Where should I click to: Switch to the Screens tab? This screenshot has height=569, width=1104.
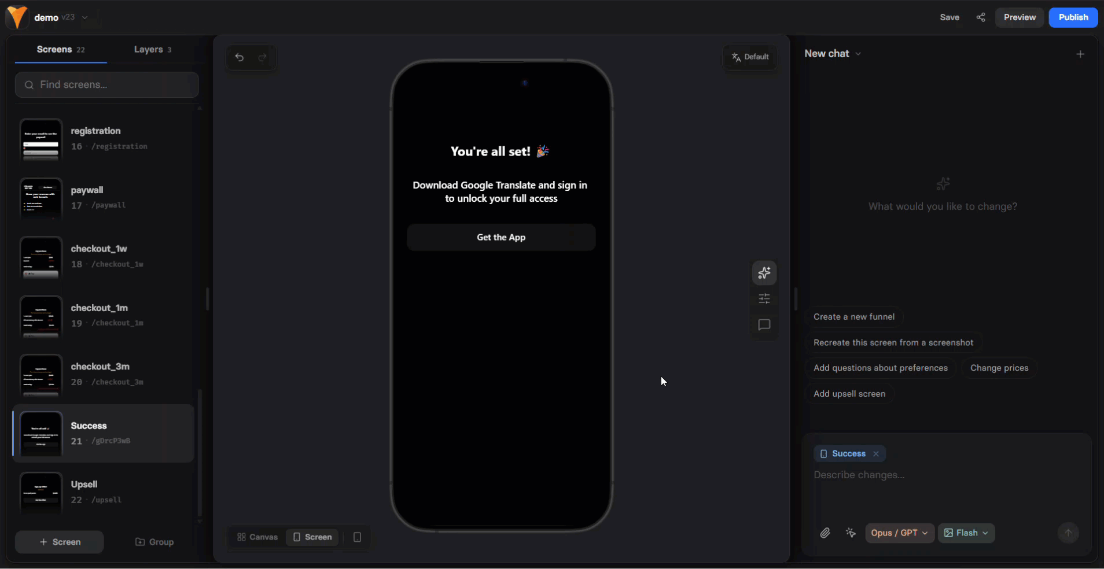pyautogui.click(x=61, y=50)
